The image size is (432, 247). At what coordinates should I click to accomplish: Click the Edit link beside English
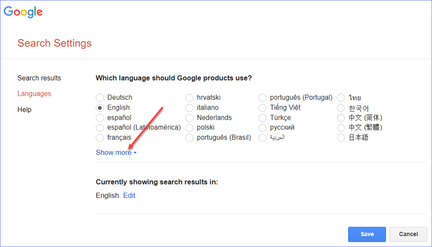pos(129,196)
